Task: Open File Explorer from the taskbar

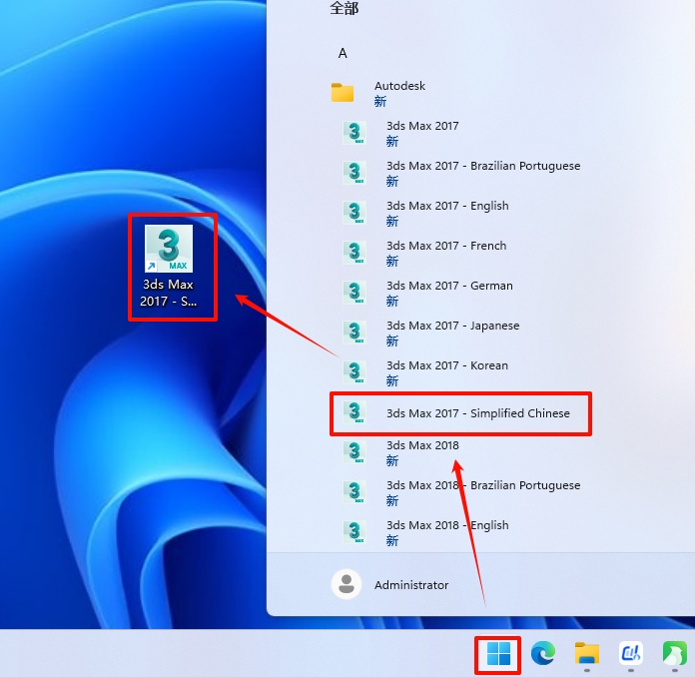Action: click(x=586, y=654)
